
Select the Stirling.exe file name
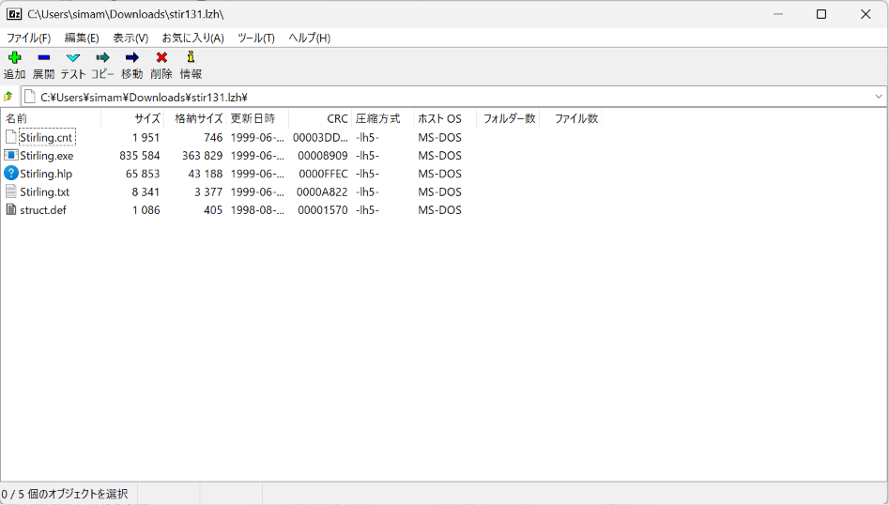[x=47, y=155]
